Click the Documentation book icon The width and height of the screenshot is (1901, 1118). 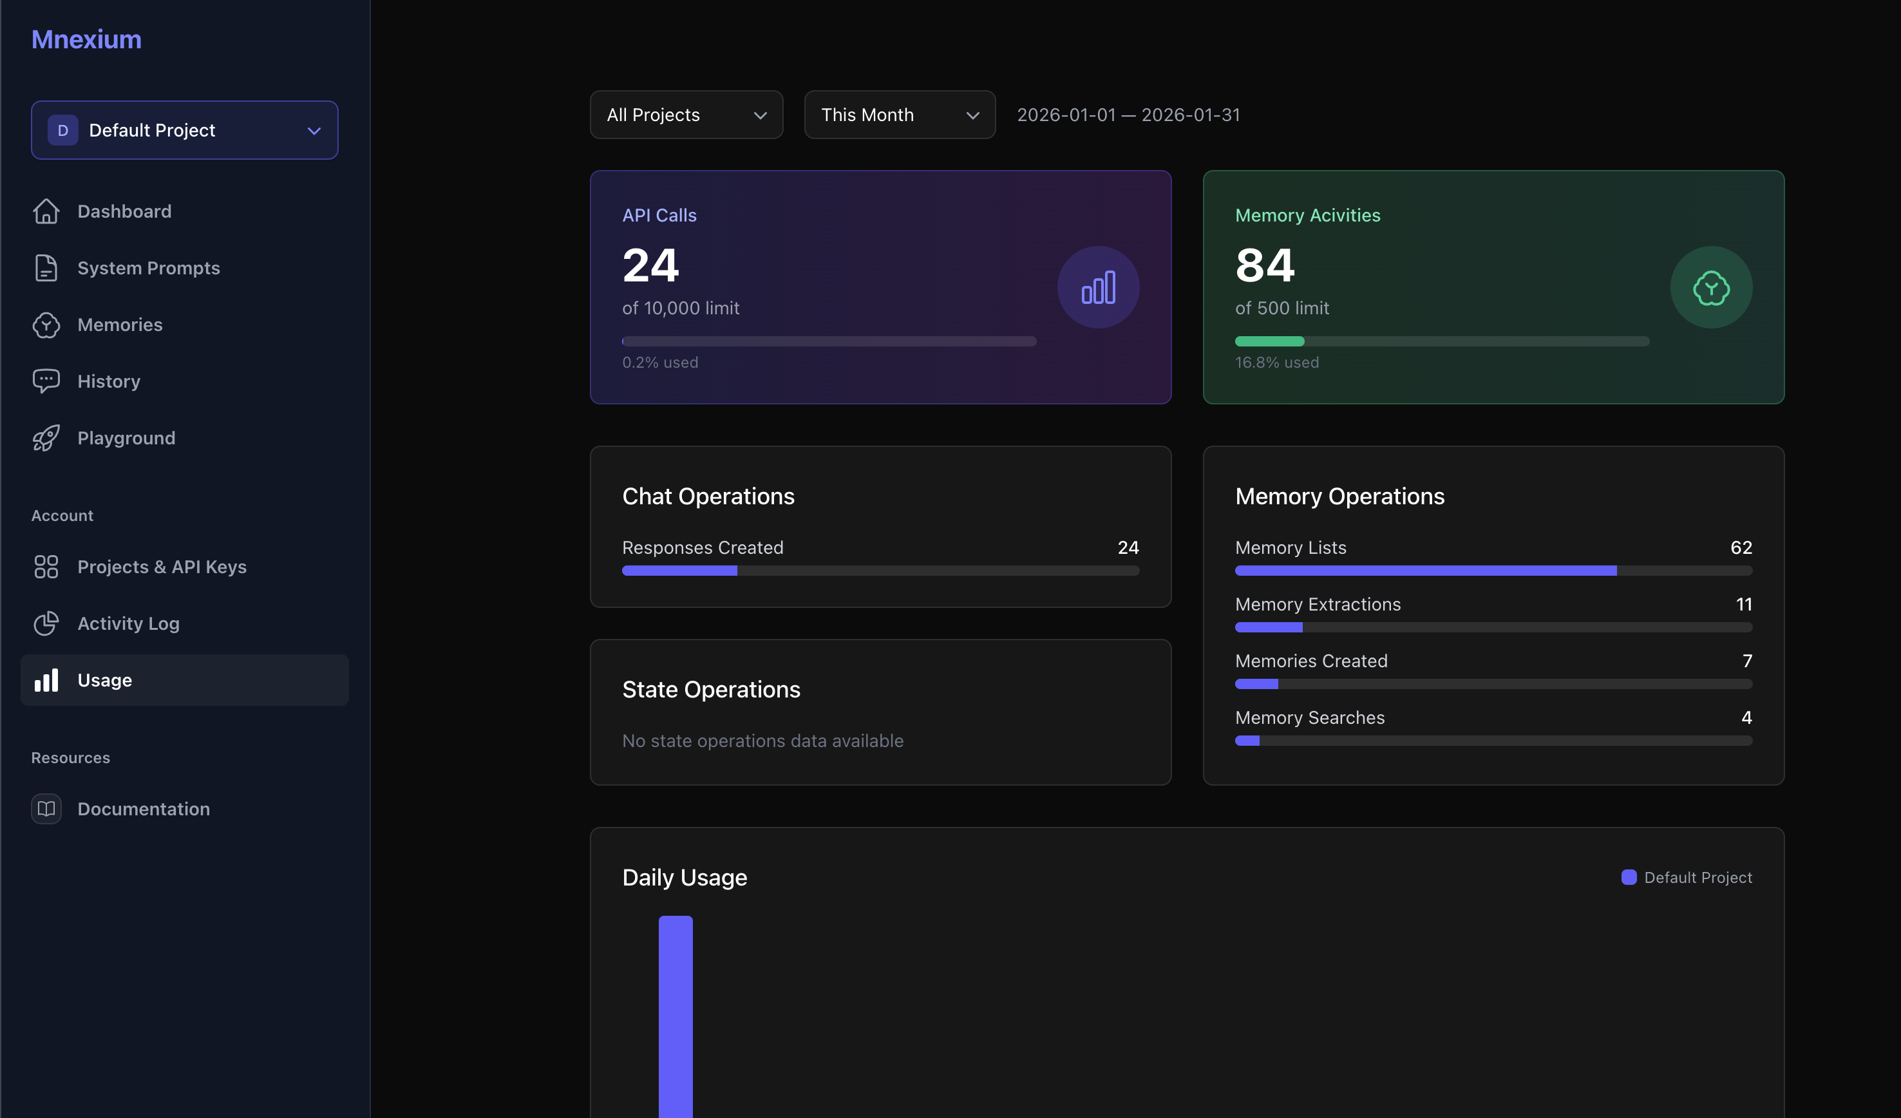click(x=46, y=808)
